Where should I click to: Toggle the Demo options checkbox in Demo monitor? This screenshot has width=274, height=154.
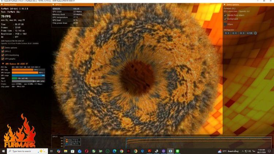coord(3,48)
